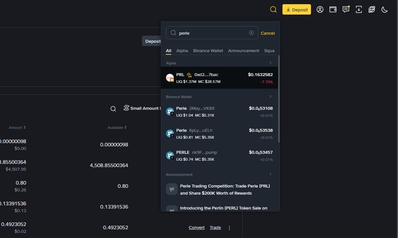The width and height of the screenshot is (398, 238).
Task: Open the search icon in top header
Action: [x=273, y=9]
